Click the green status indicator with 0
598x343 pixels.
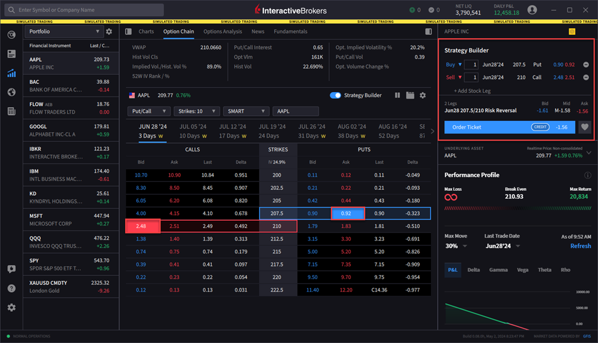(x=415, y=10)
